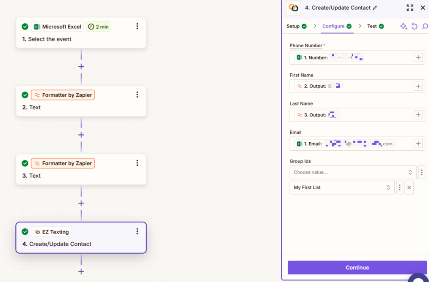Close the Create/Update Contact panel

tap(423, 8)
